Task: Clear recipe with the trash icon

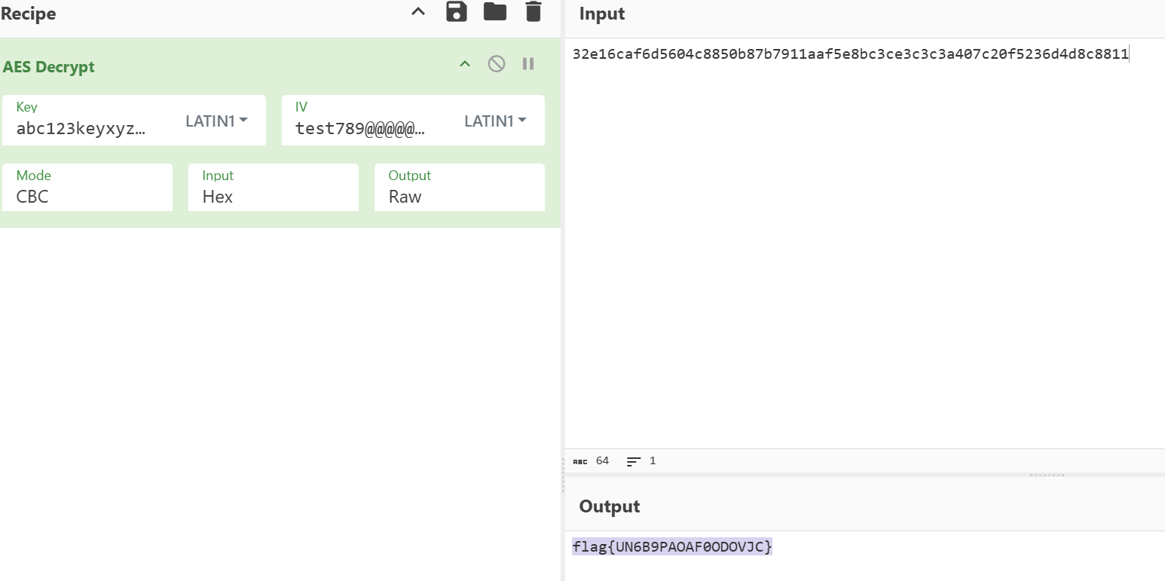Action: 534,11
